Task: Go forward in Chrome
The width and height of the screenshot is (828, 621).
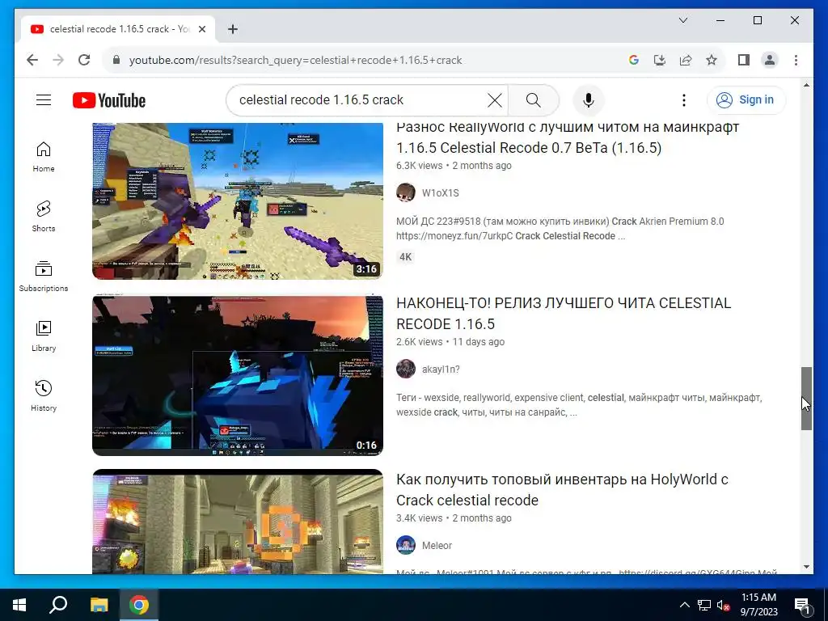Action: 58,60
